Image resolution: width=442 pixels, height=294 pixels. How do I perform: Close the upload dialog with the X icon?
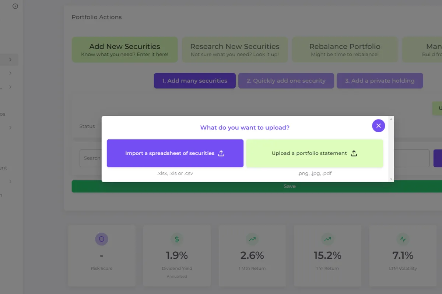pyautogui.click(x=378, y=126)
